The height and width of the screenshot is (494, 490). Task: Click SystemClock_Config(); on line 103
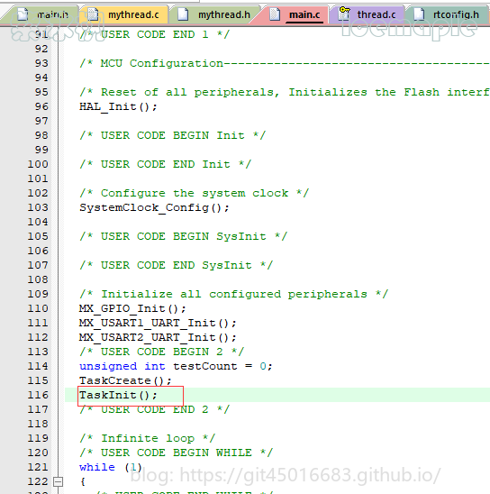[x=154, y=207]
